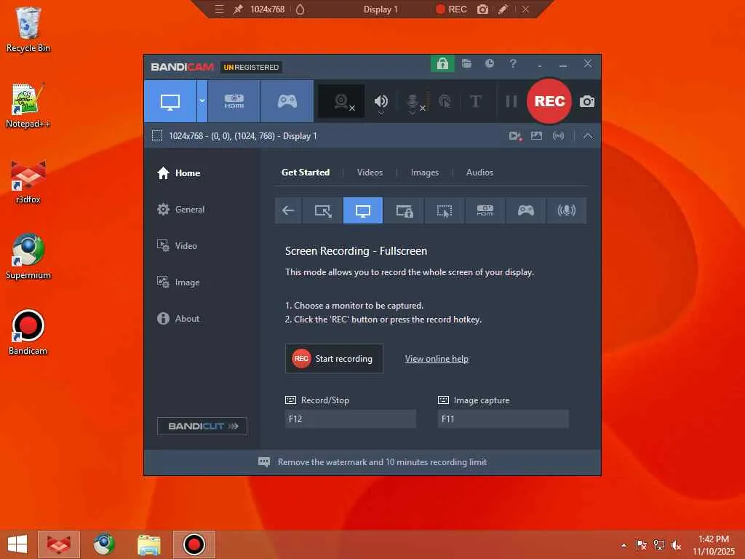Screen dimensions: 745x559
Task: Click the water drop icon on the overlay bar
Action: pos(300,9)
